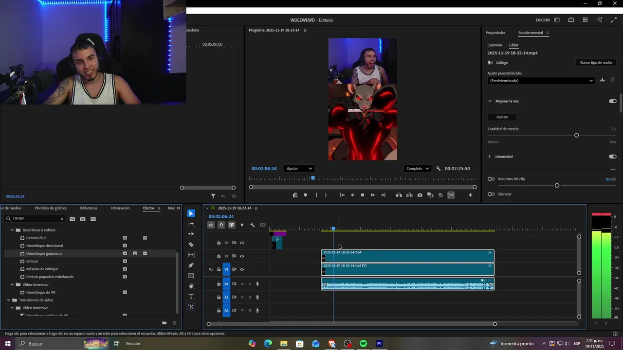Open Plantillas de gráficos tab

click(x=51, y=208)
